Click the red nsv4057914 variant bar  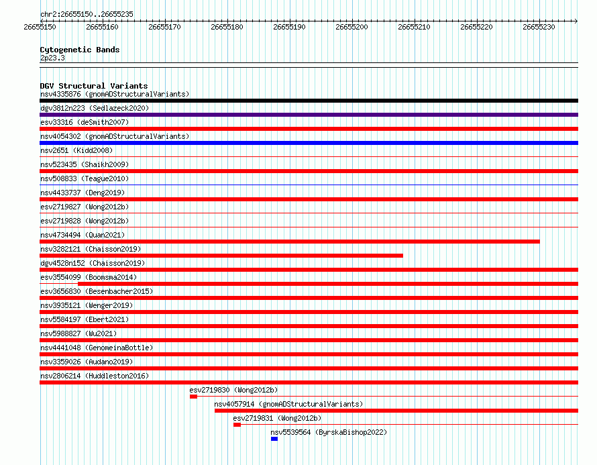tap(396, 411)
